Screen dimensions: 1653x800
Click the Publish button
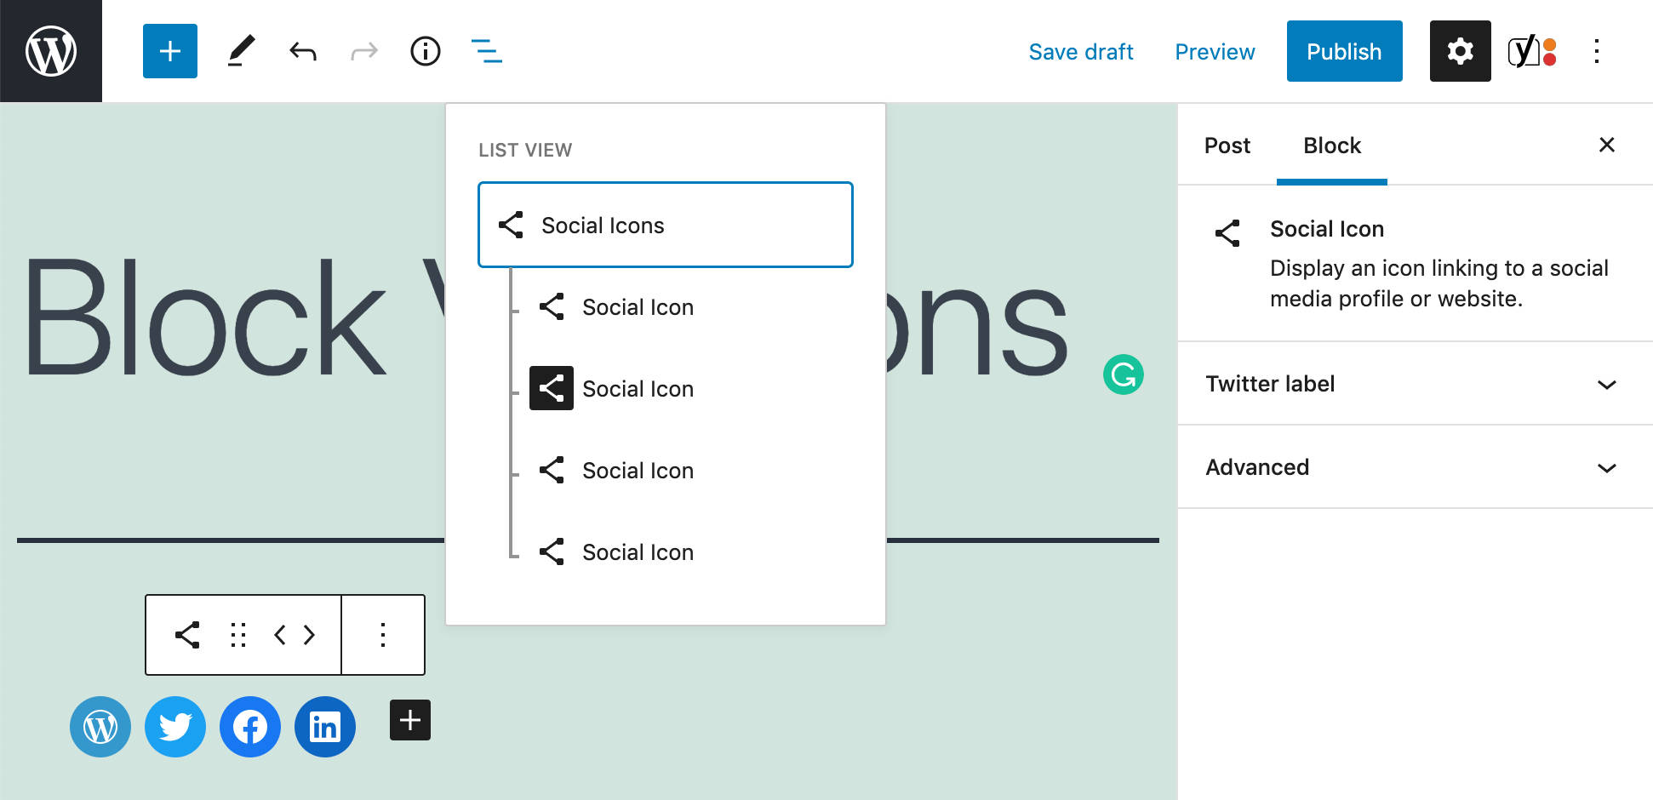(1344, 51)
